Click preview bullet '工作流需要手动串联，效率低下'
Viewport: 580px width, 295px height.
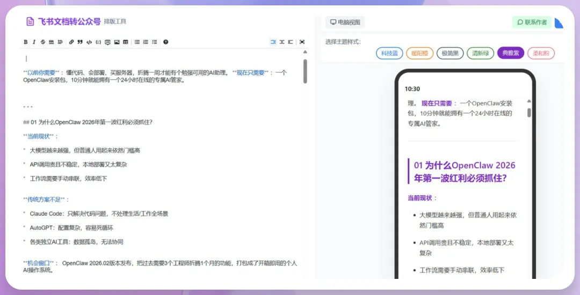pos(462,270)
